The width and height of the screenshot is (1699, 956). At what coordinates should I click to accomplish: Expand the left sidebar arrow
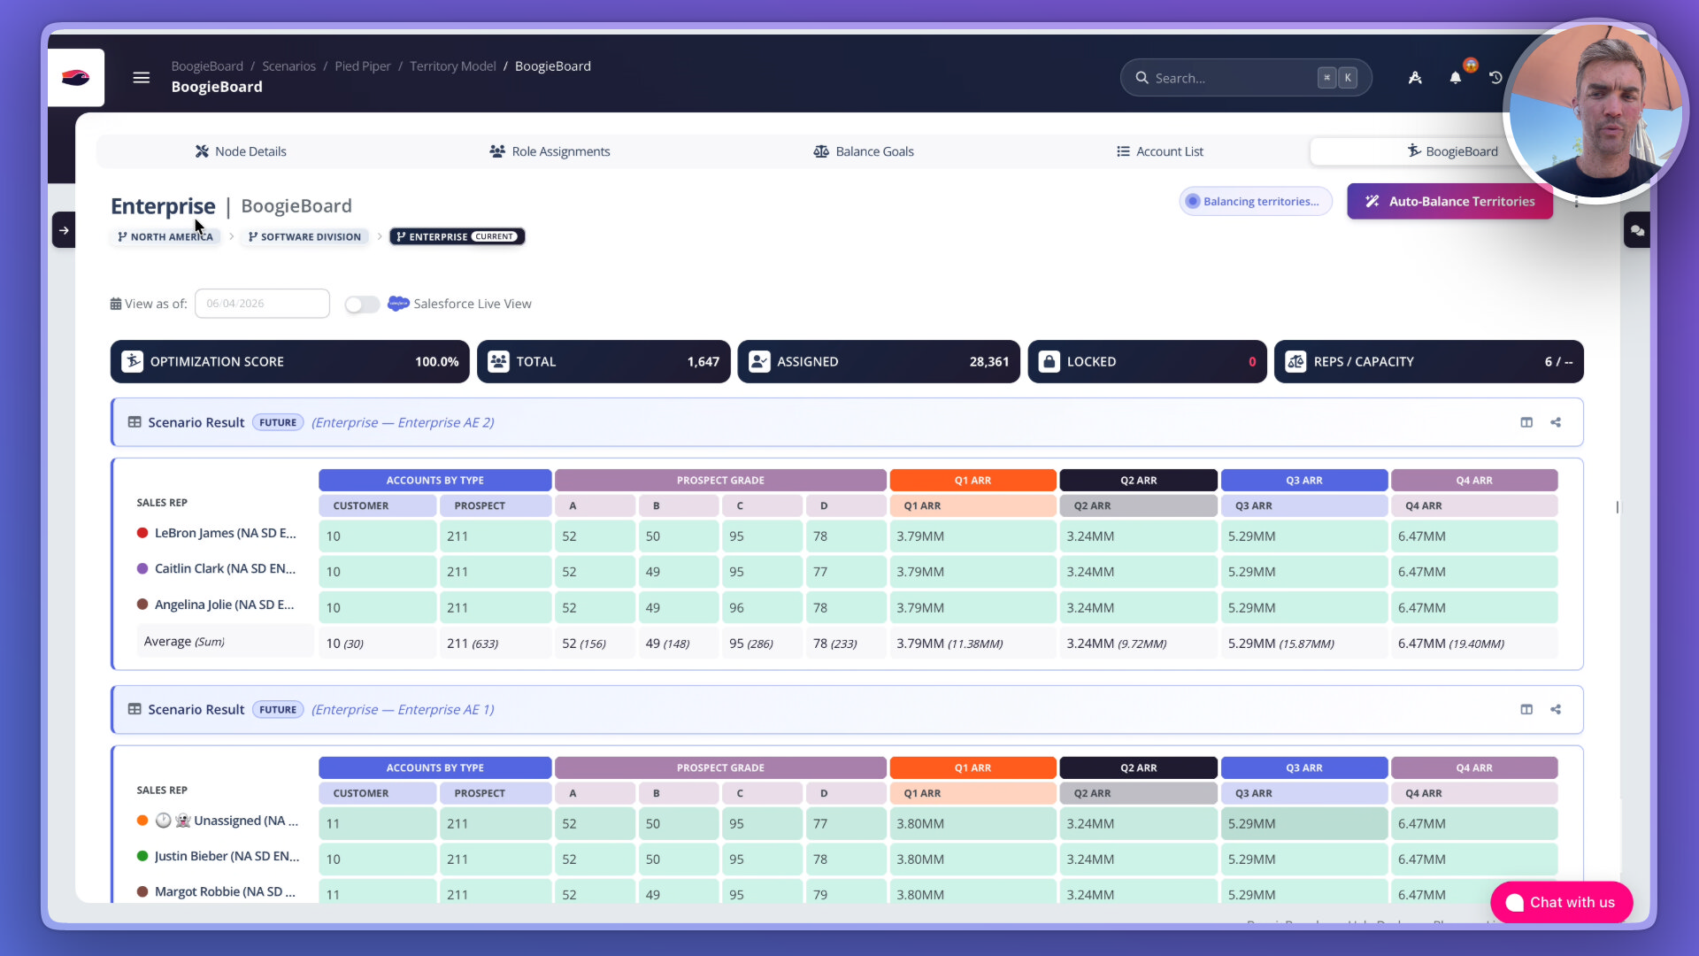pyautogui.click(x=64, y=230)
